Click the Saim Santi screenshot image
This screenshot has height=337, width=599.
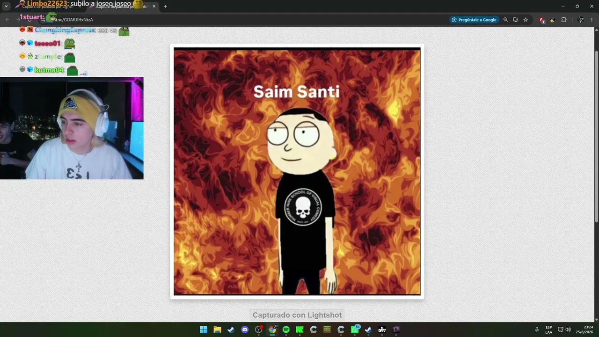[297, 171]
